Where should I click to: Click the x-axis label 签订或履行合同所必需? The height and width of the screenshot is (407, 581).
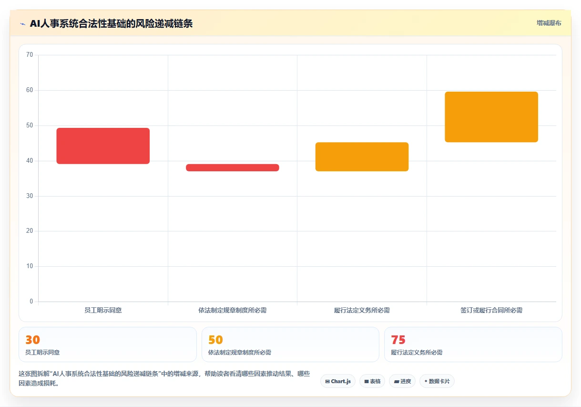pyautogui.click(x=491, y=310)
